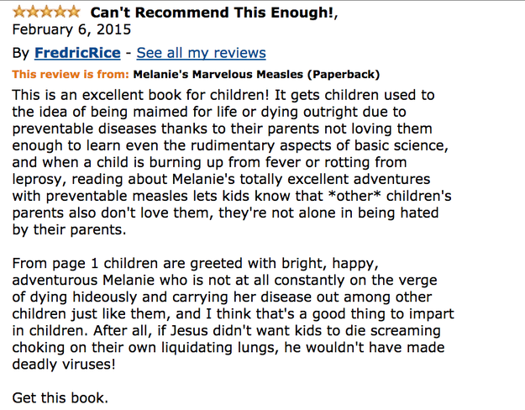The width and height of the screenshot is (525, 410).
Task: Click the first gold rating star
Action: 19,12
